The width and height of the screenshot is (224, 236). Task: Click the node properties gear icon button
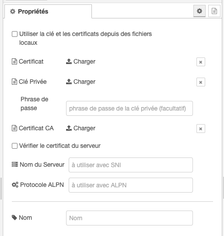point(199,11)
